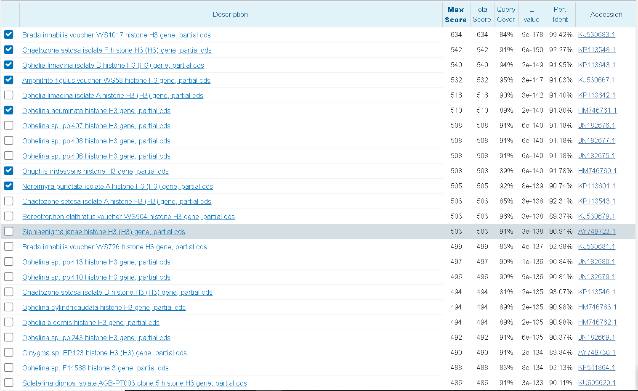Check the Ophelina sp. pol407 checkbox
638x391 pixels.
(x=9, y=125)
